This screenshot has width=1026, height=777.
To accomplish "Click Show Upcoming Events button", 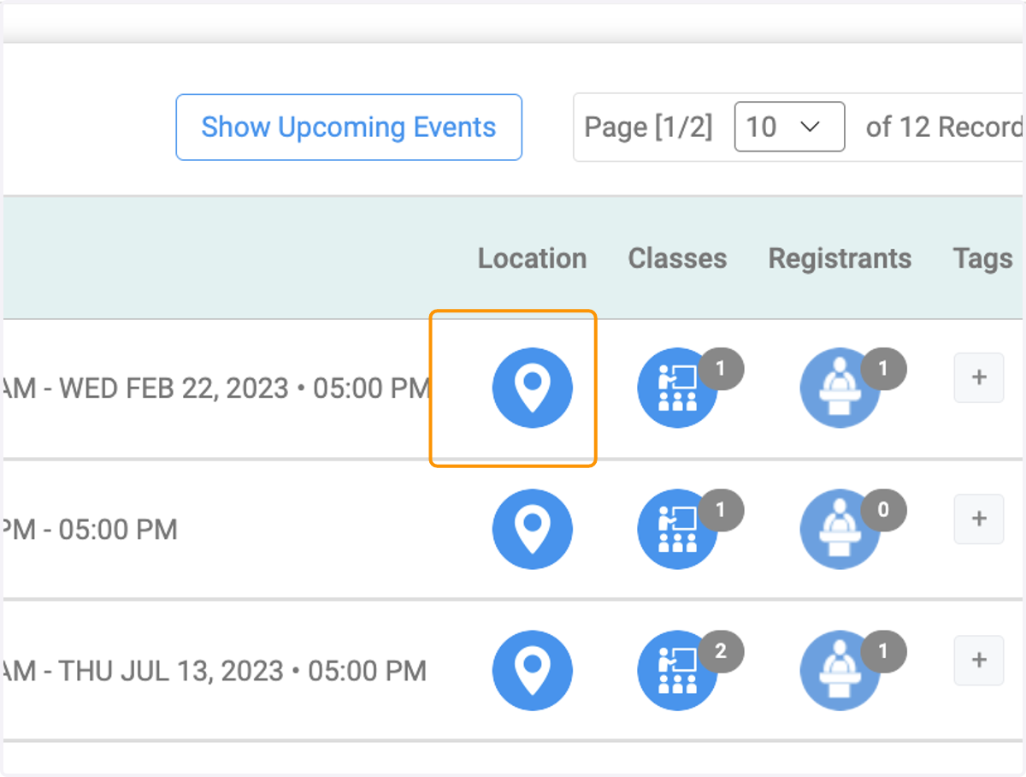I will [349, 128].
